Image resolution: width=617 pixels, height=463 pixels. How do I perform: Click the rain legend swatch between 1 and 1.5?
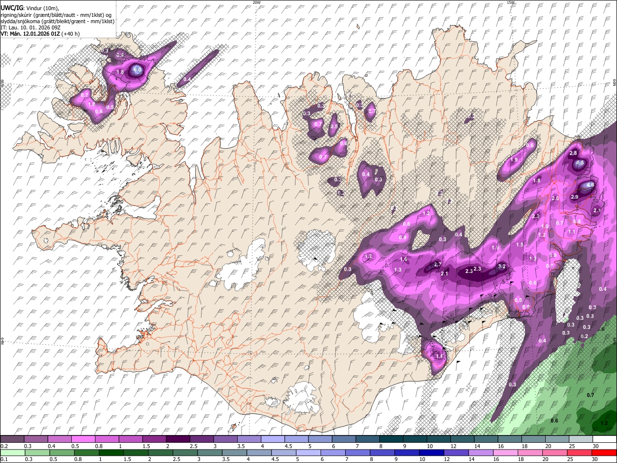pyautogui.click(x=111, y=452)
